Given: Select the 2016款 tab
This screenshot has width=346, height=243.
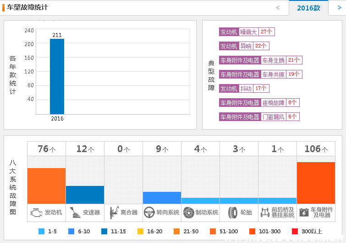Looking at the screenshot, I should click(308, 8).
